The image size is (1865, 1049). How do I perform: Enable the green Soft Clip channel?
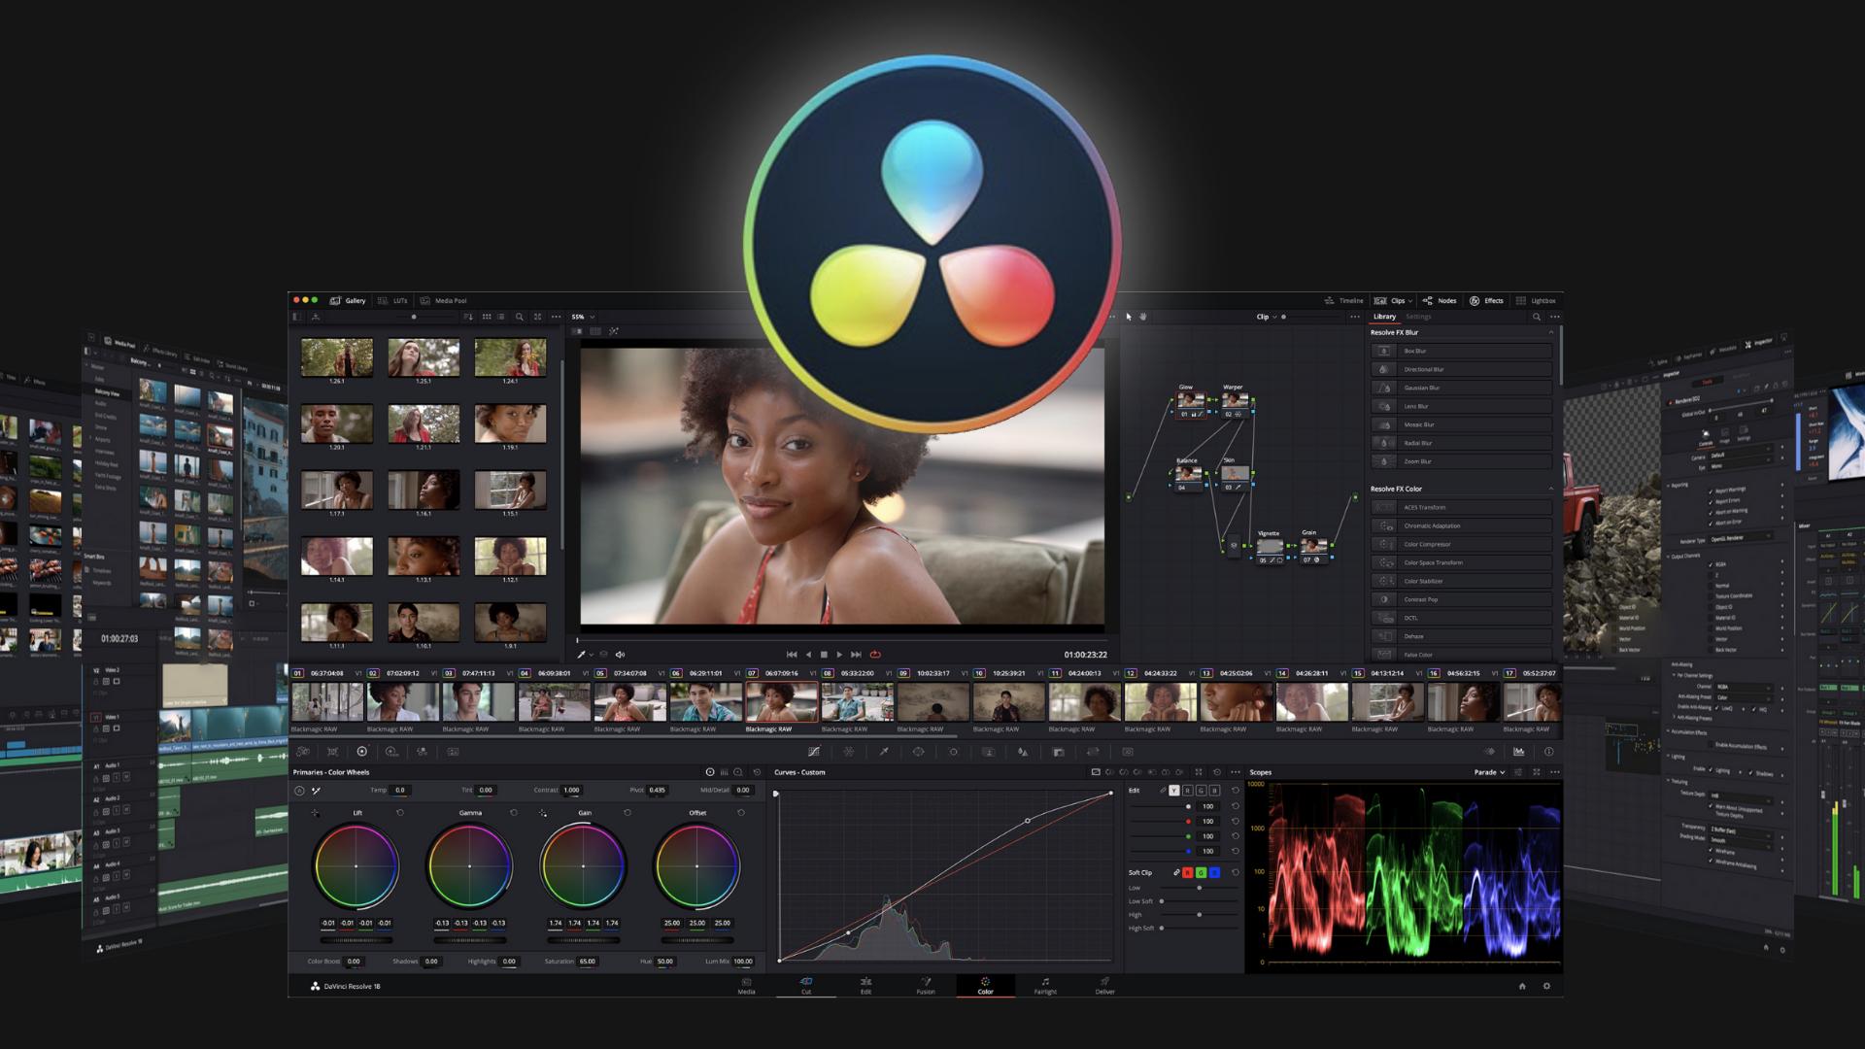(1201, 873)
